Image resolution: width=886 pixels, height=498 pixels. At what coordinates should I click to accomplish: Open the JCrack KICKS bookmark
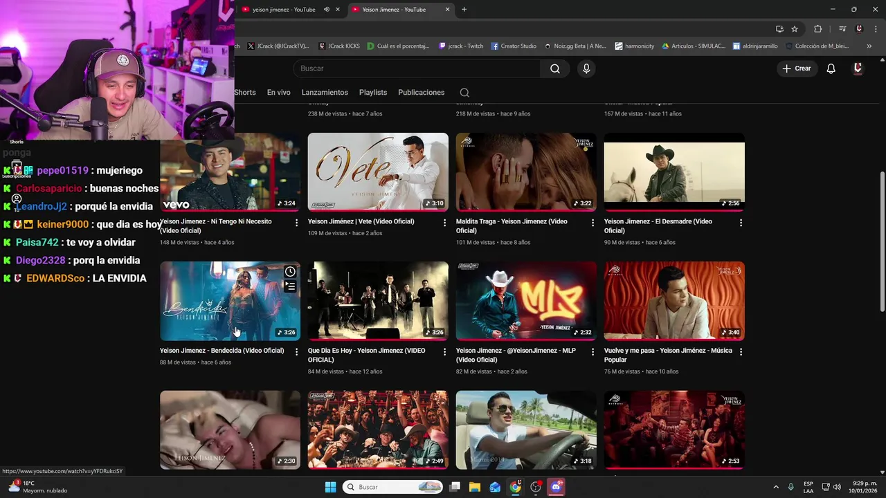(x=339, y=46)
